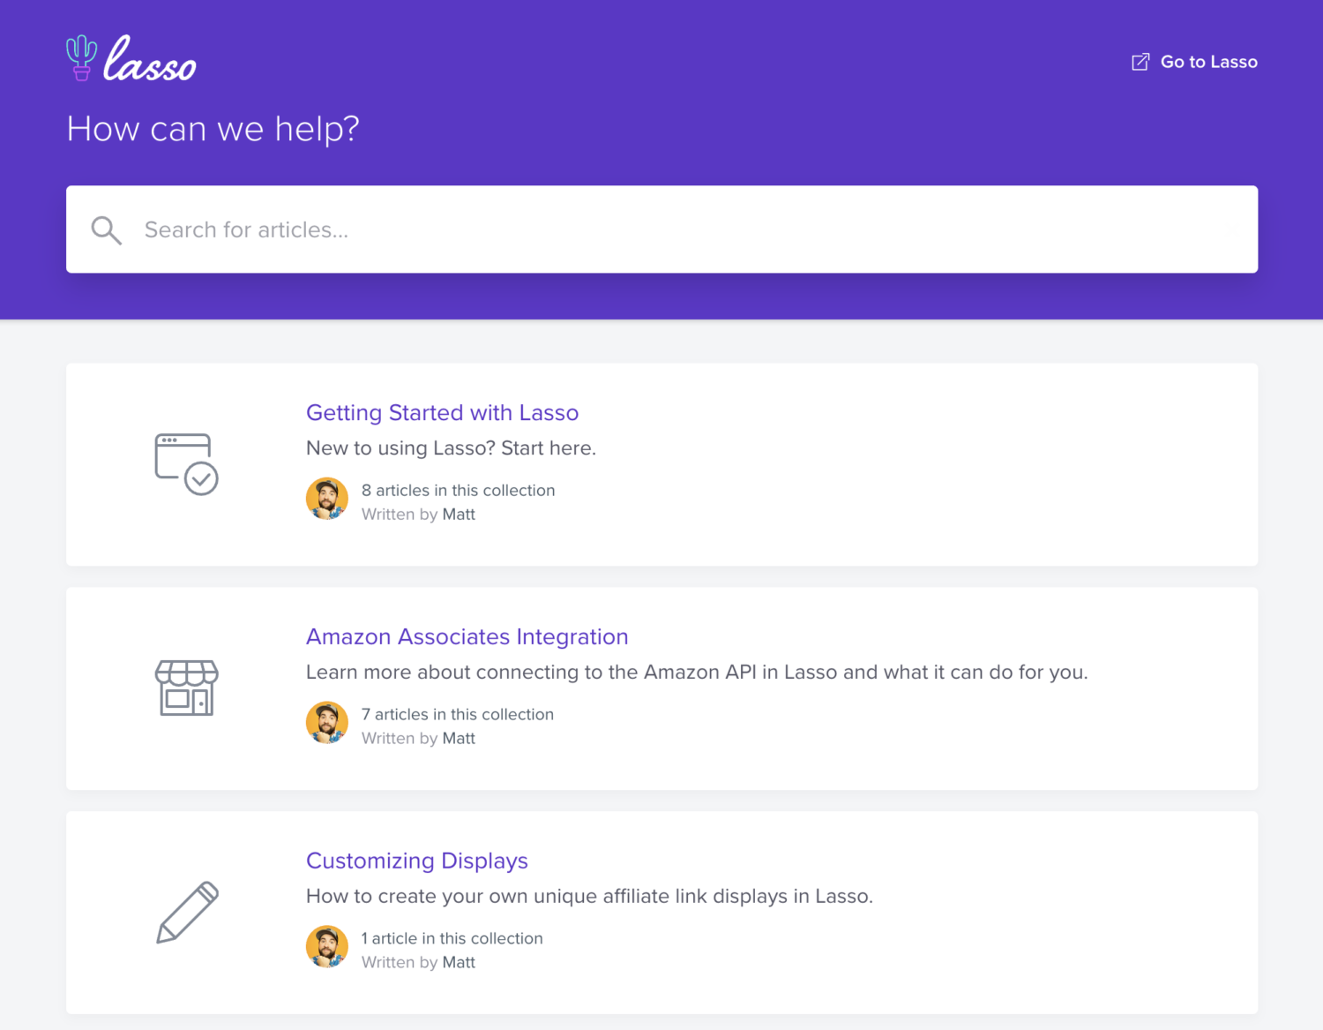Click the Amazon API description text
1323x1030 pixels.
(697, 673)
